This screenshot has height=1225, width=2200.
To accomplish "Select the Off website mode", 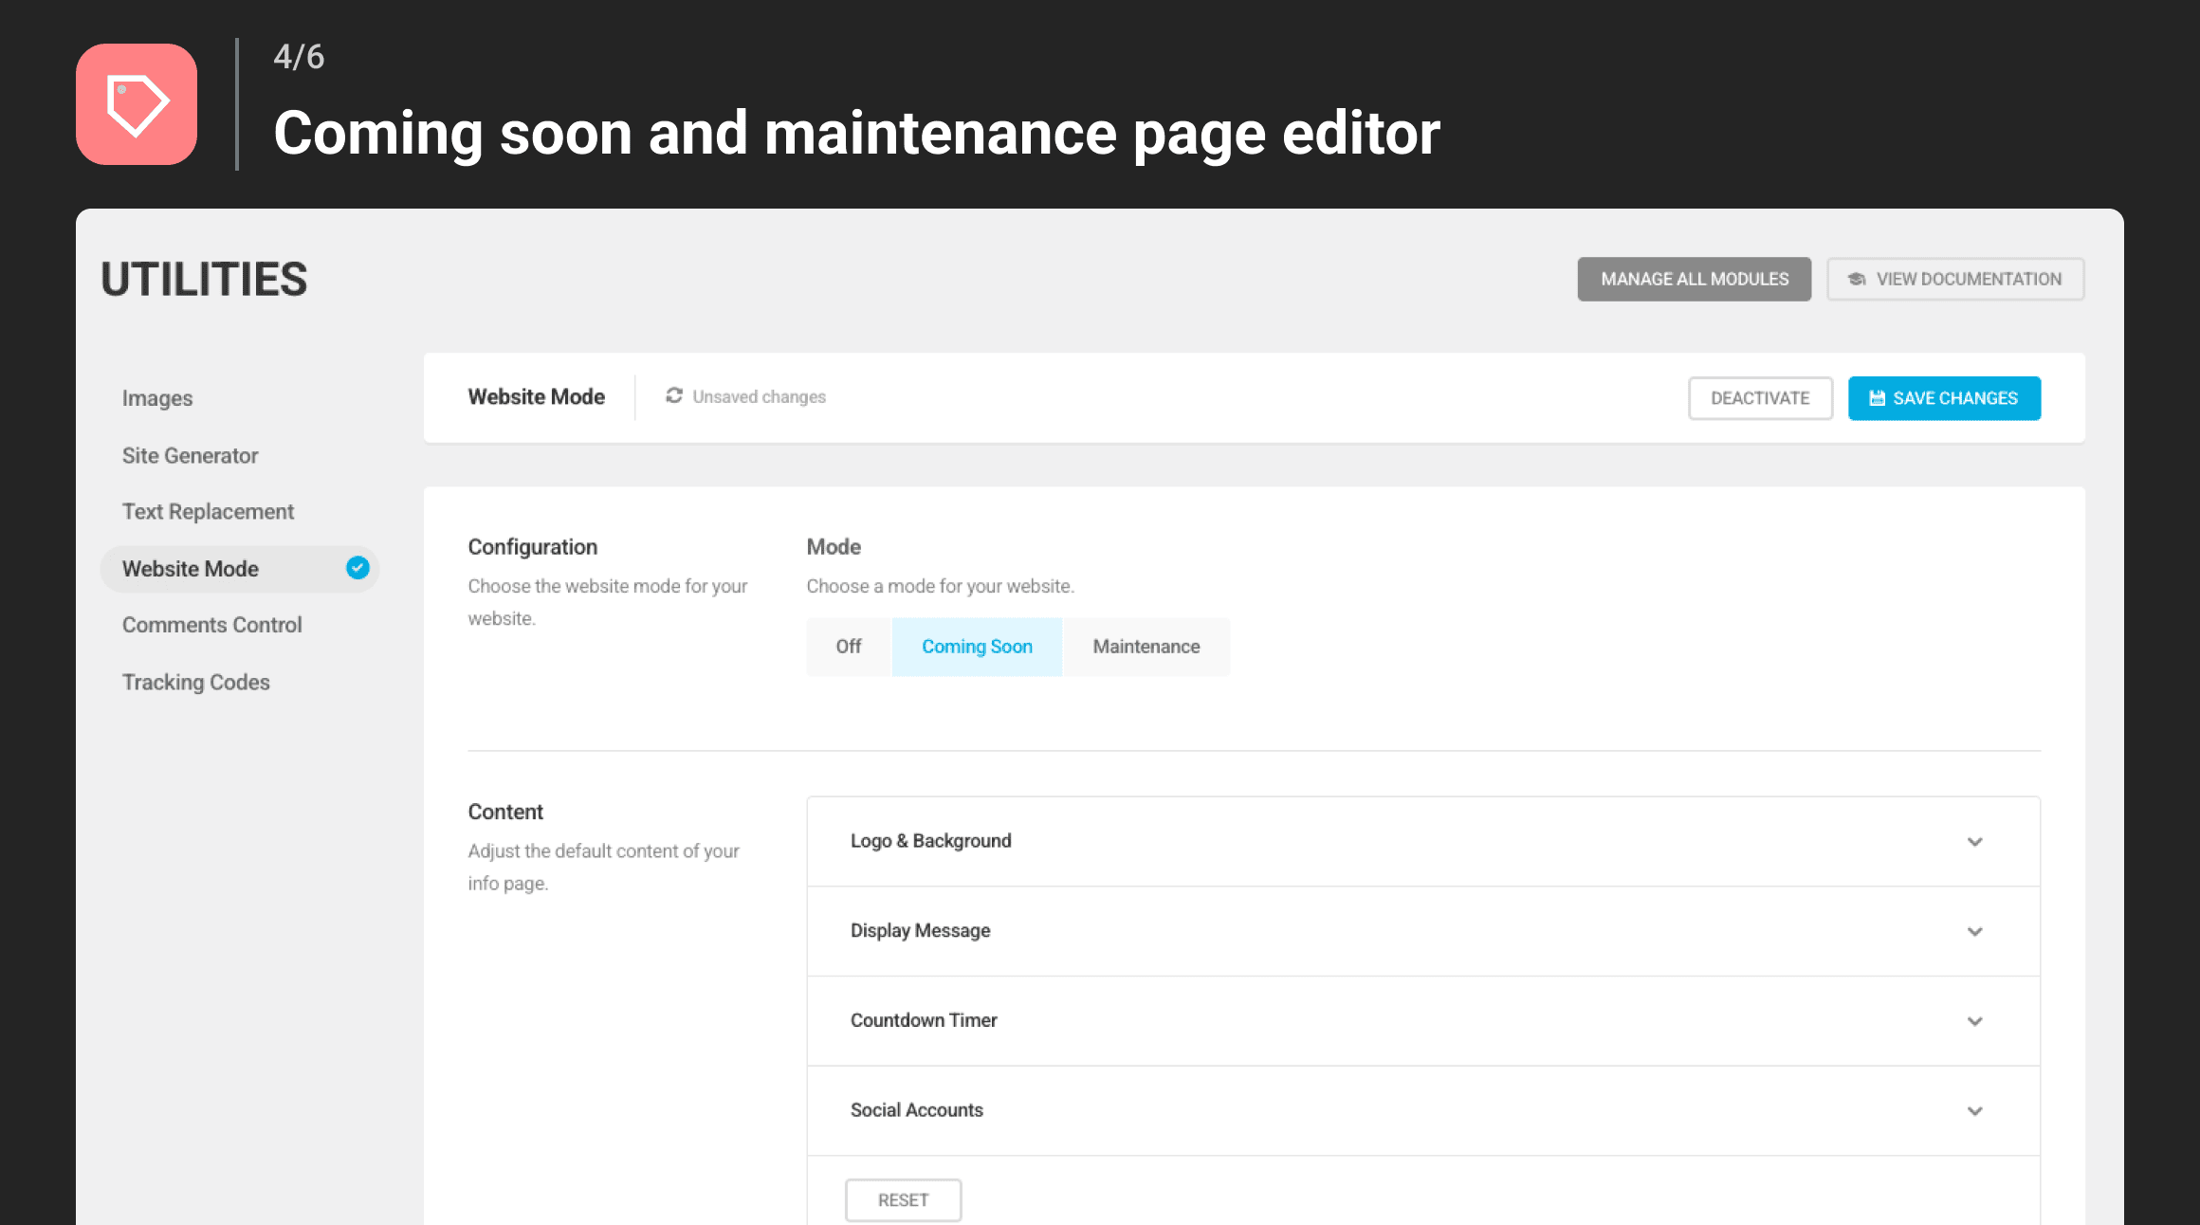I will point(847,647).
